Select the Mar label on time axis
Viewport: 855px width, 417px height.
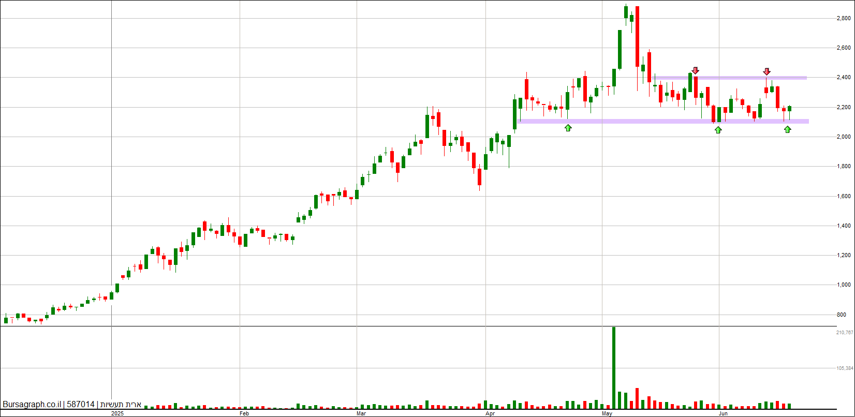pos(361,414)
